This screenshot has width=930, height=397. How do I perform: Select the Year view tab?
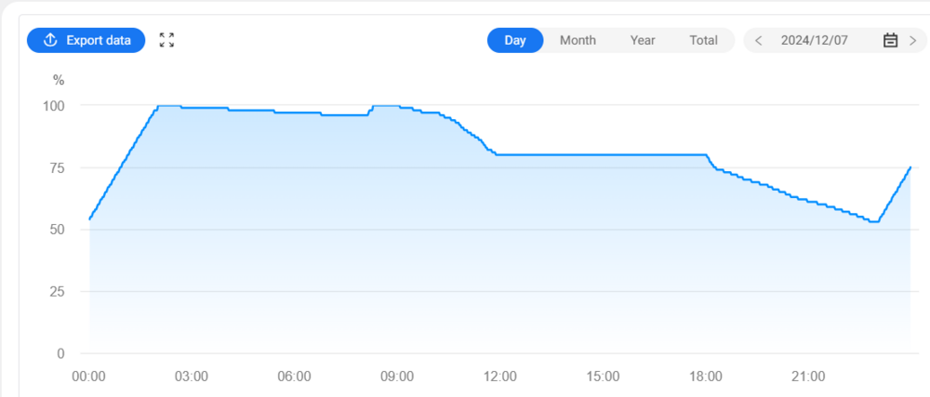643,40
